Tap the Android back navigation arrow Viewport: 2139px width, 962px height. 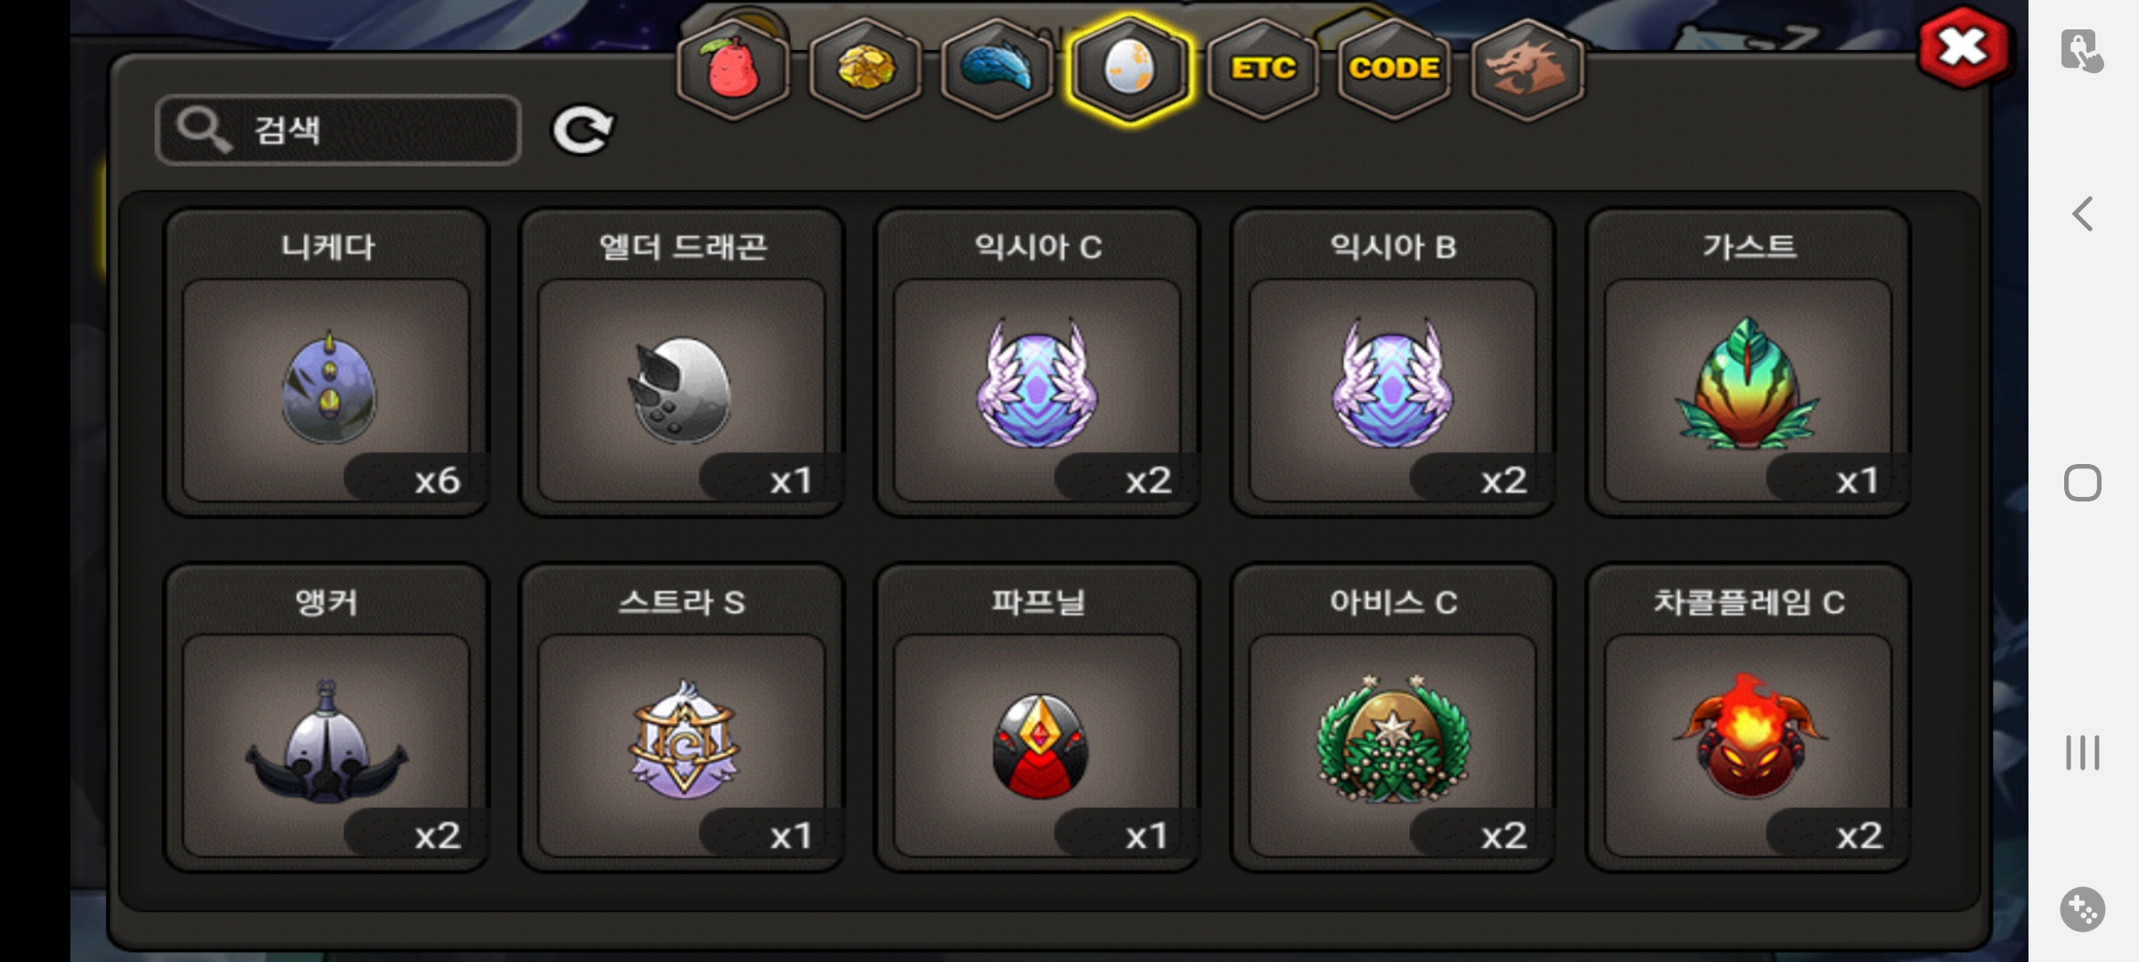[2083, 214]
